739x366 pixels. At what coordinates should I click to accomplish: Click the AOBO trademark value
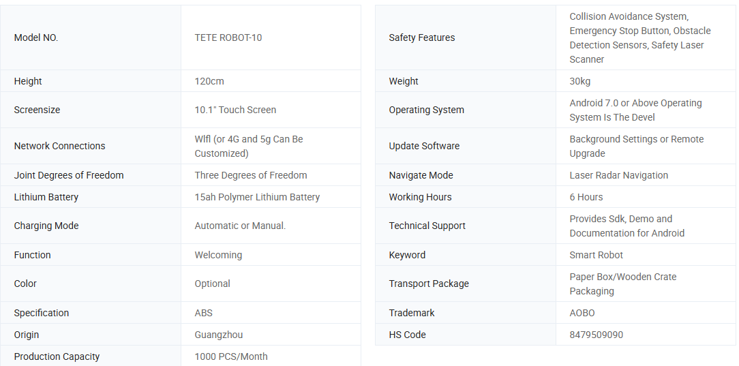click(x=582, y=313)
